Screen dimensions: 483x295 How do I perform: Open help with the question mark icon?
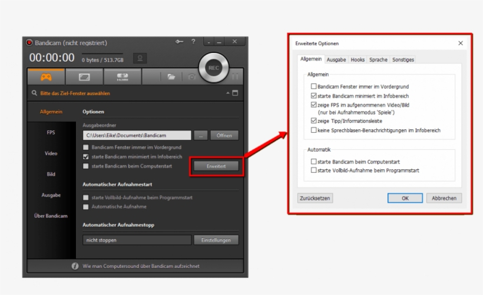(x=193, y=42)
